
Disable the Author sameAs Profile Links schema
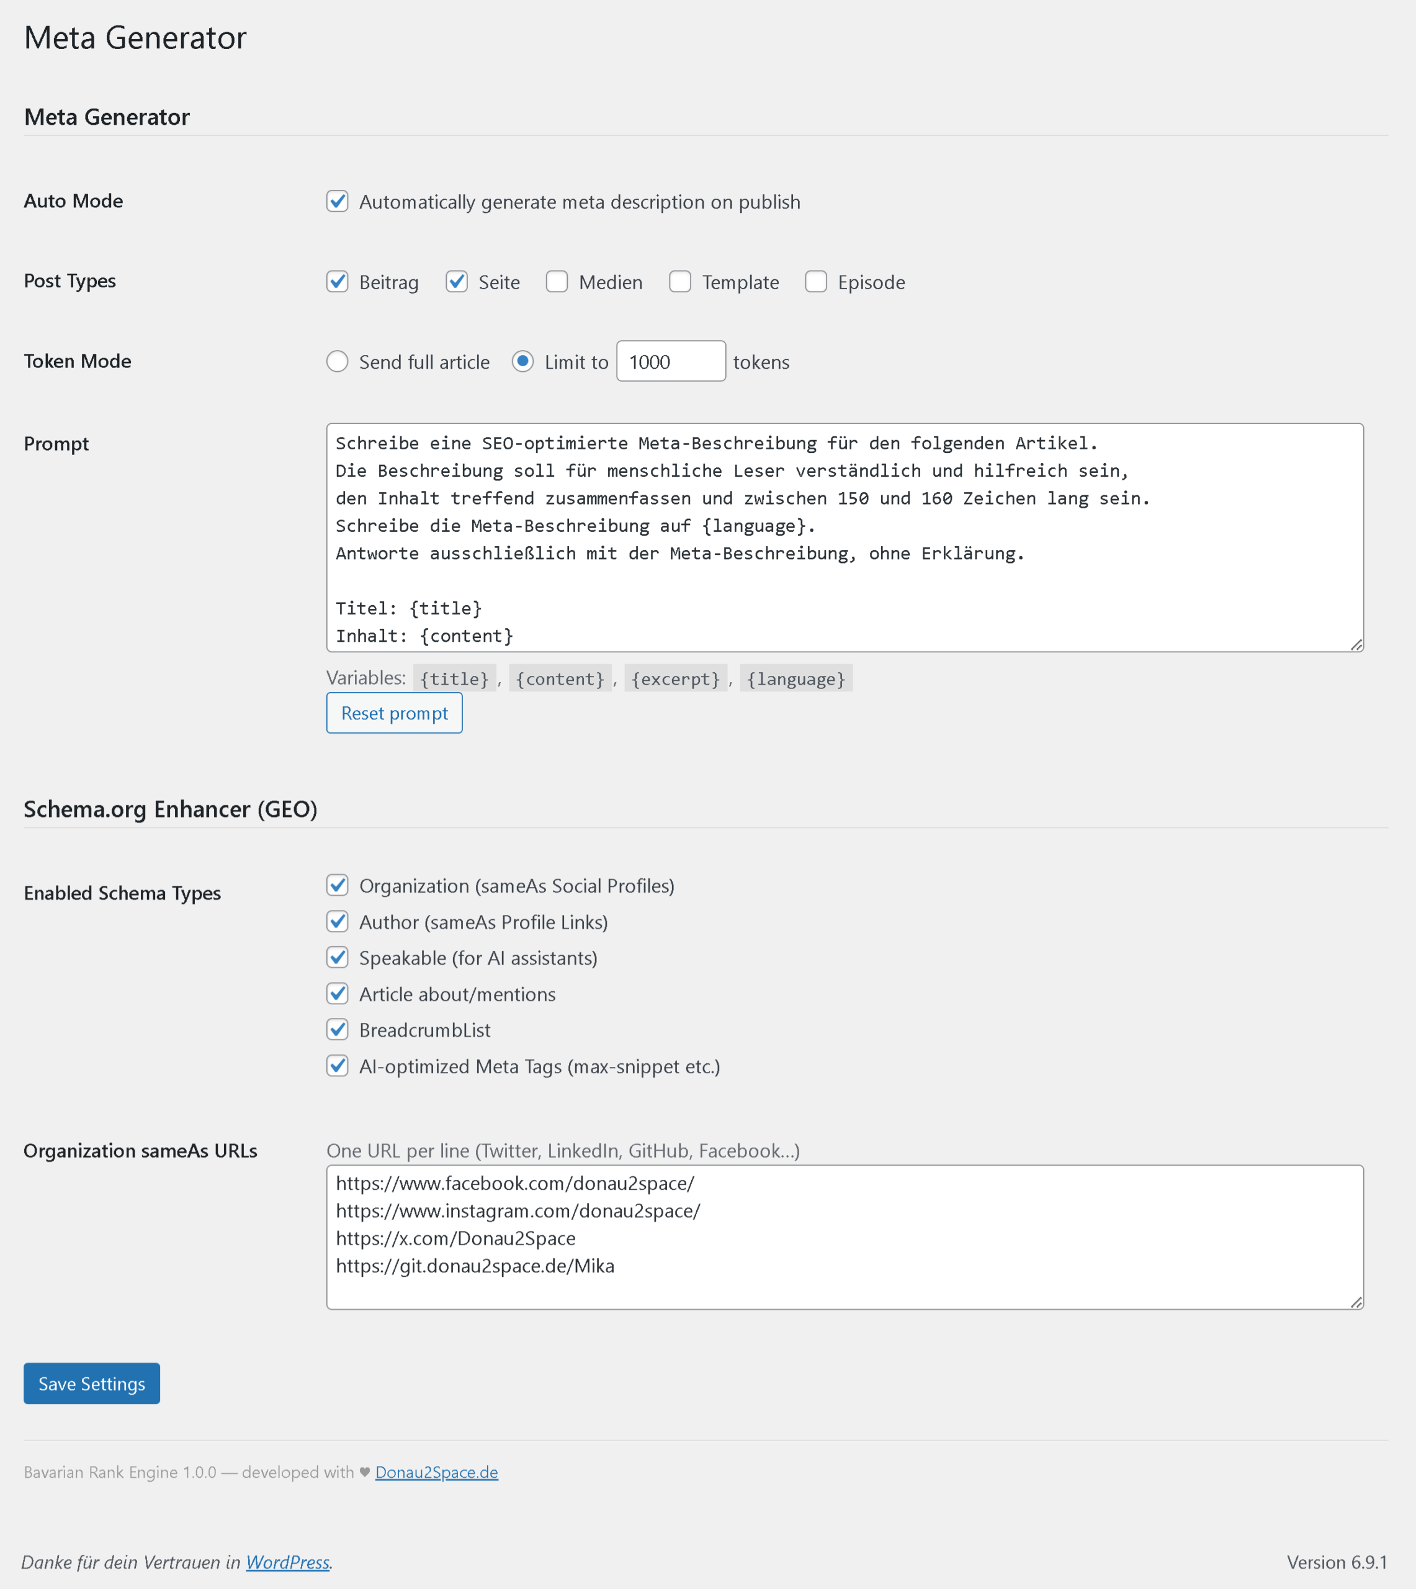[x=337, y=922]
